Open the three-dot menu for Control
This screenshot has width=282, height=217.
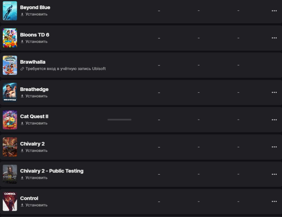point(274,202)
